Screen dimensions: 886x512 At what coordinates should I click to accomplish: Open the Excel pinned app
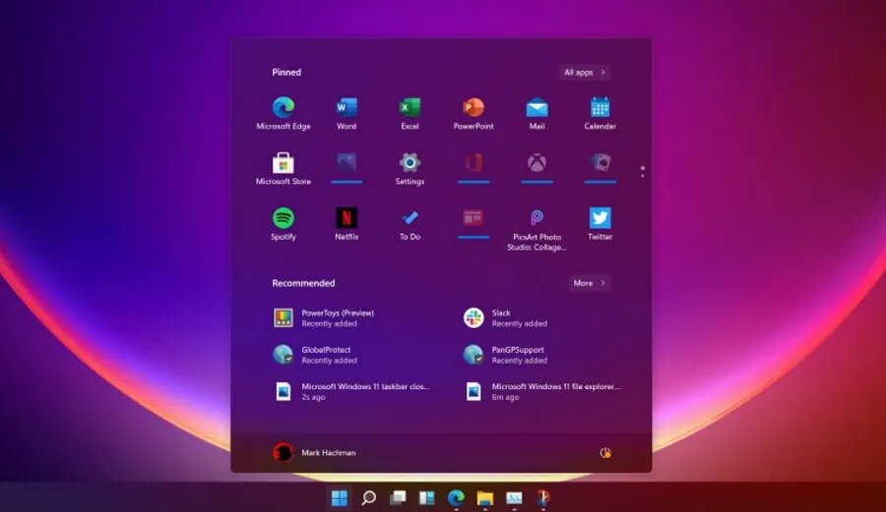[x=410, y=113]
